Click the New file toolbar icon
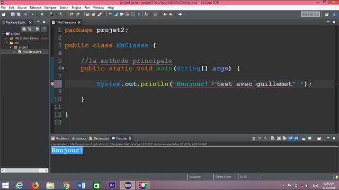Screen dimensions: 339x190 [4, 14]
